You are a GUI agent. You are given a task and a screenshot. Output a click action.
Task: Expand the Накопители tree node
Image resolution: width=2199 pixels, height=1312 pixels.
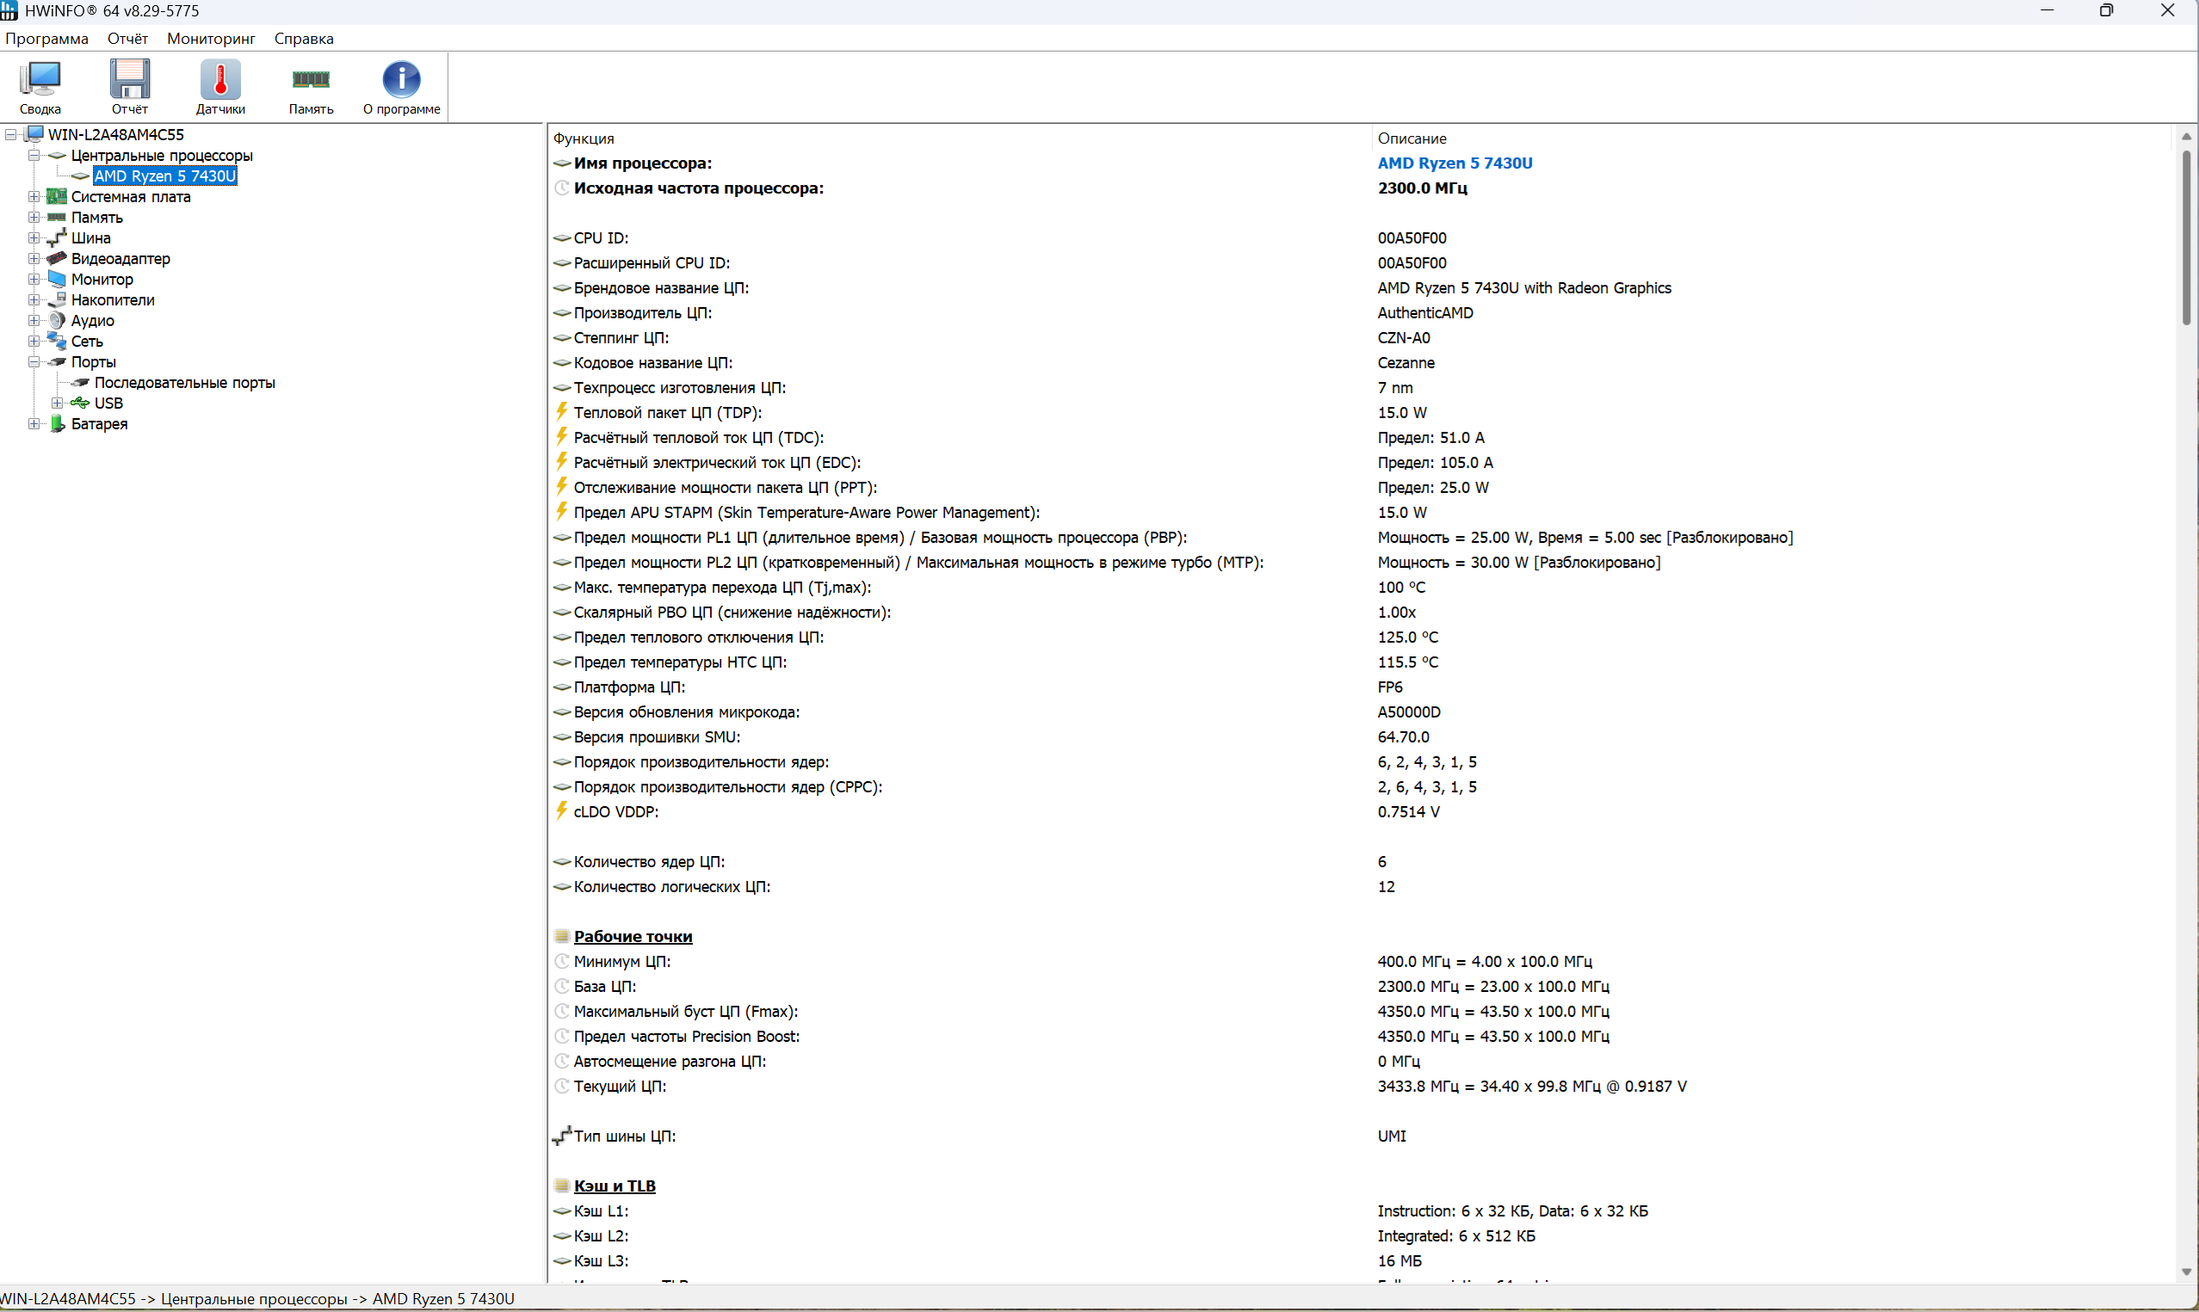[34, 299]
